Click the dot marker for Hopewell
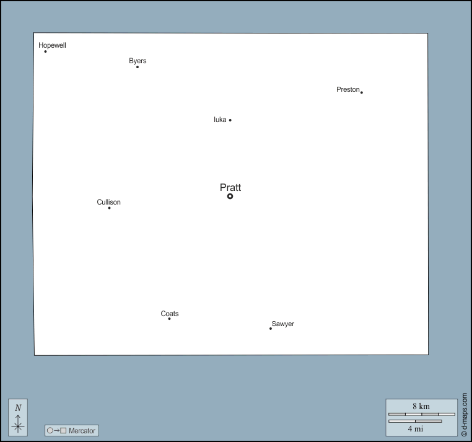This screenshot has height=442, width=472. point(45,51)
